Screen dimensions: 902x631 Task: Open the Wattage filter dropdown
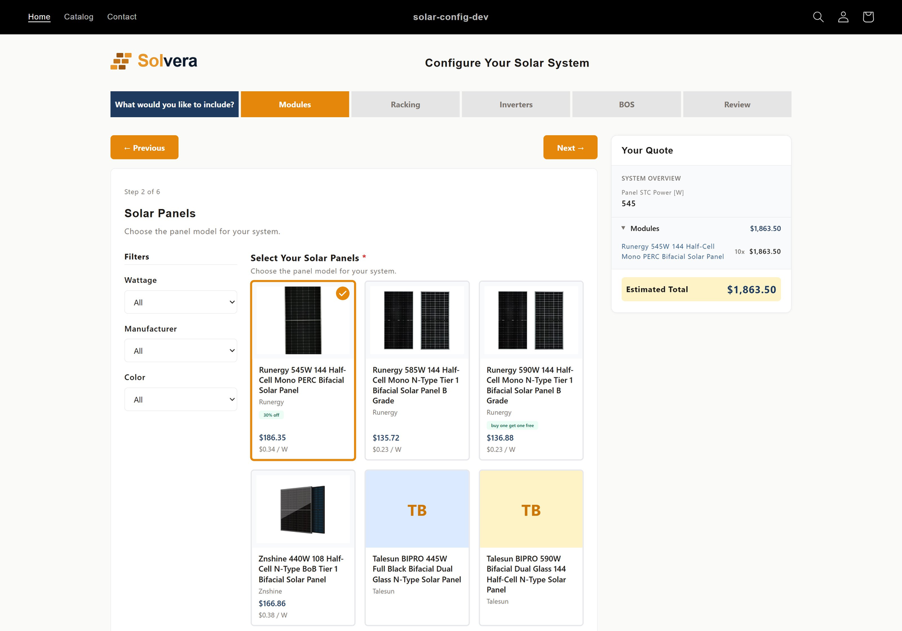pos(180,302)
